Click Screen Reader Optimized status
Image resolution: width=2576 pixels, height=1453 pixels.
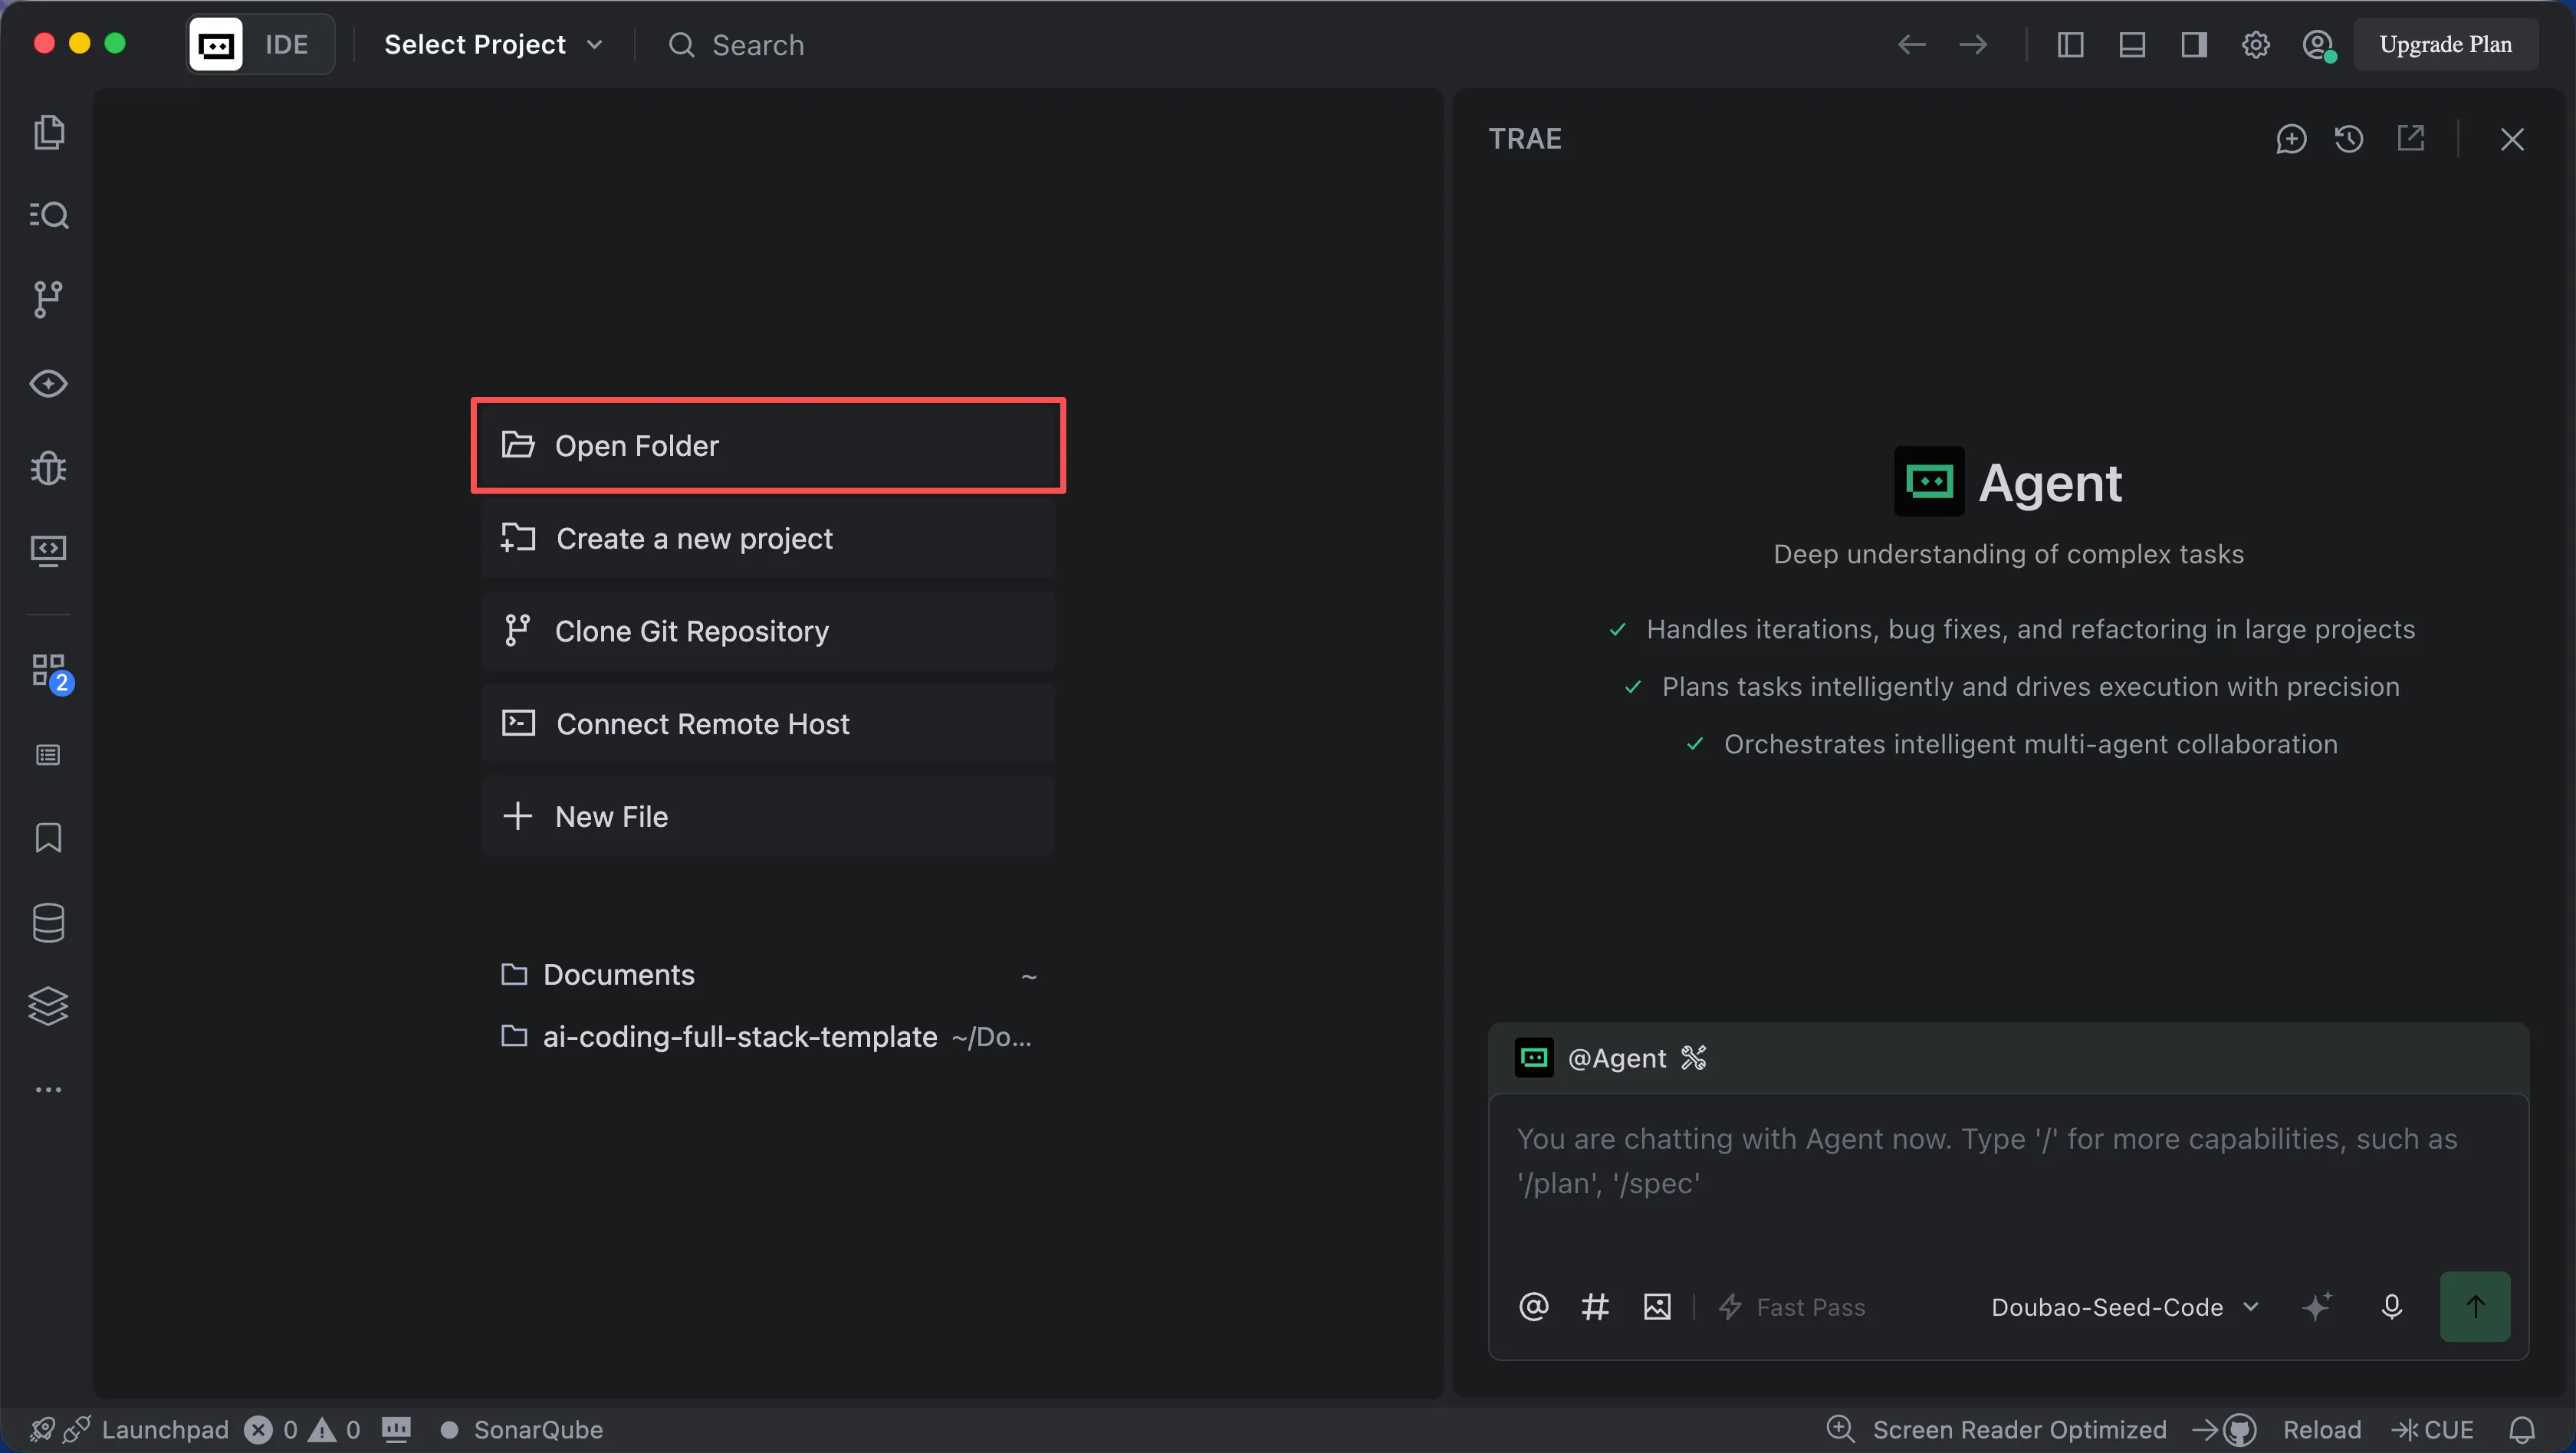click(2019, 1429)
